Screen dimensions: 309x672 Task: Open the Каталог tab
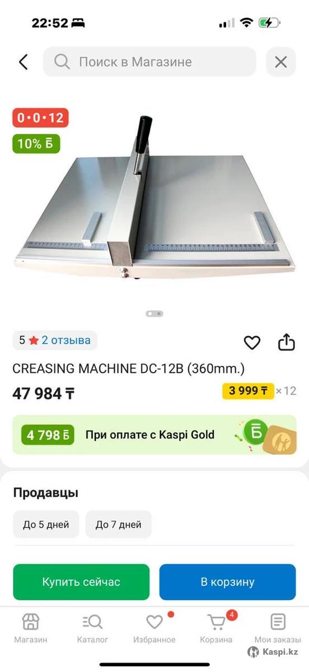92,628
